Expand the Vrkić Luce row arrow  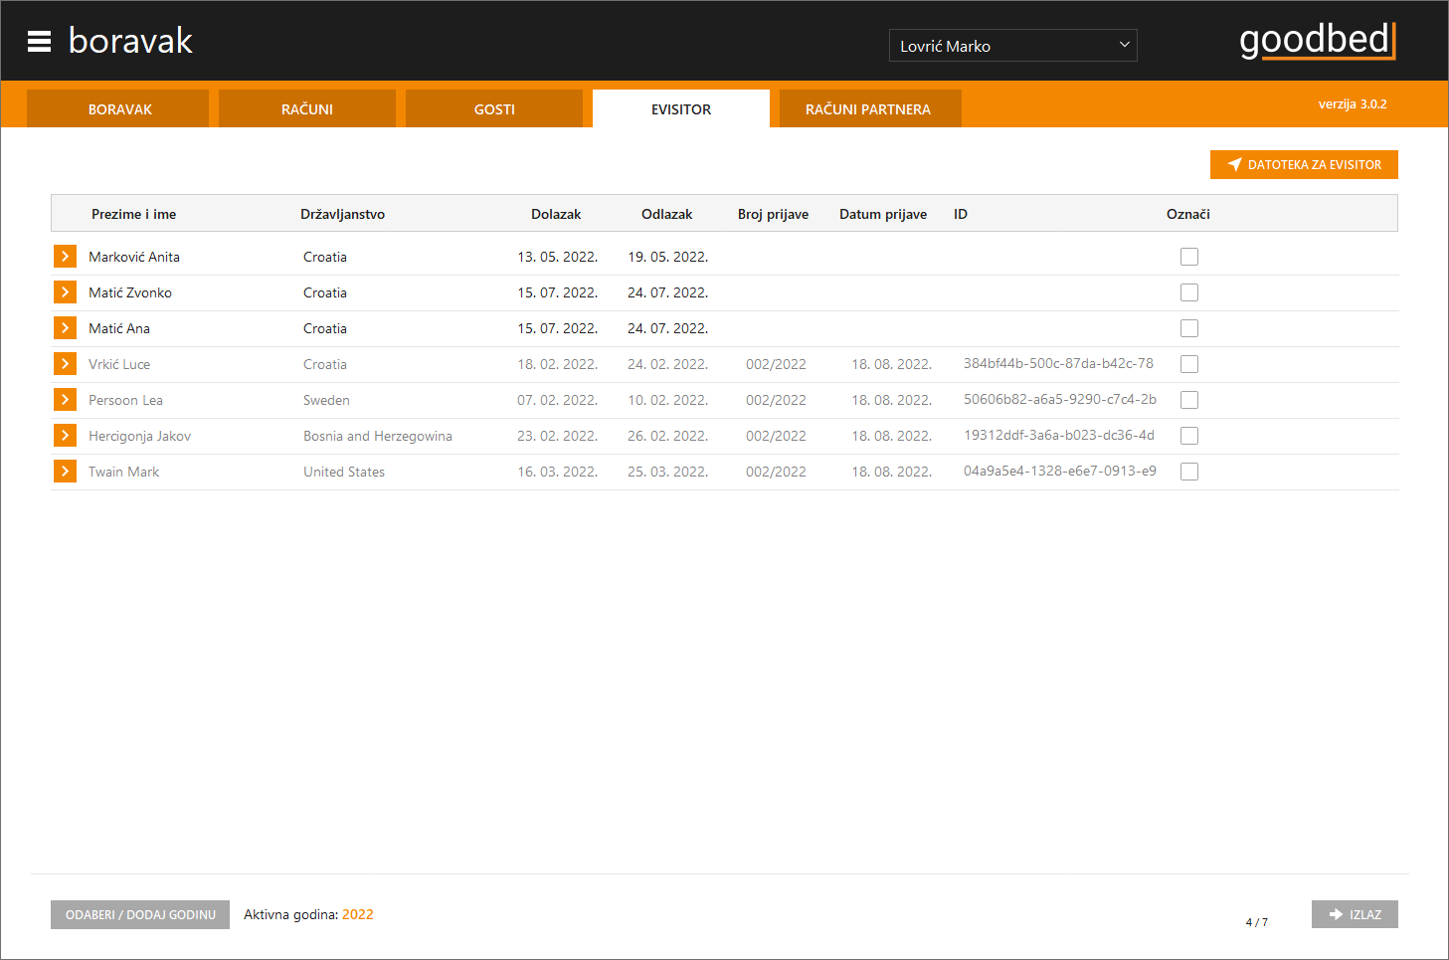coord(65,364)
